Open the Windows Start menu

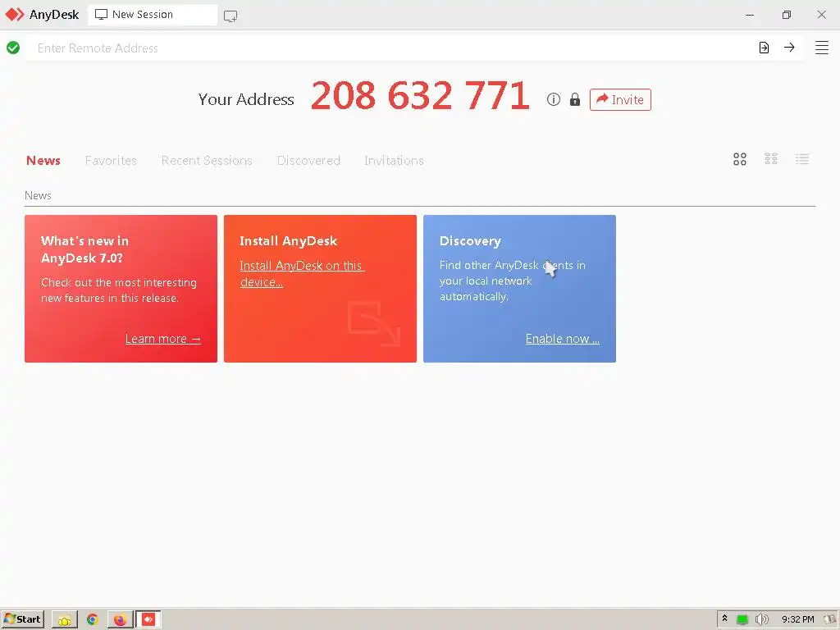point(22,619)
